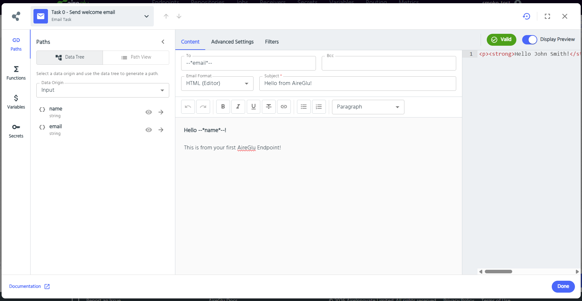Open the Secrets sidebar panel
The height and width of the screenshot is (301, 582).
pyautogui.click(x=16, y=131)
